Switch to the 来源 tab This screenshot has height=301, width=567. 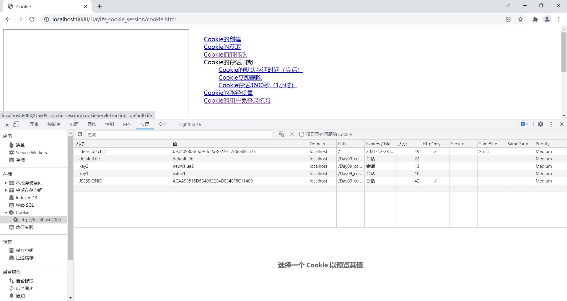[74, 124]
